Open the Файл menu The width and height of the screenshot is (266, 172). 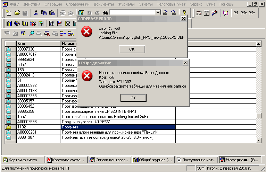point(15,4)
